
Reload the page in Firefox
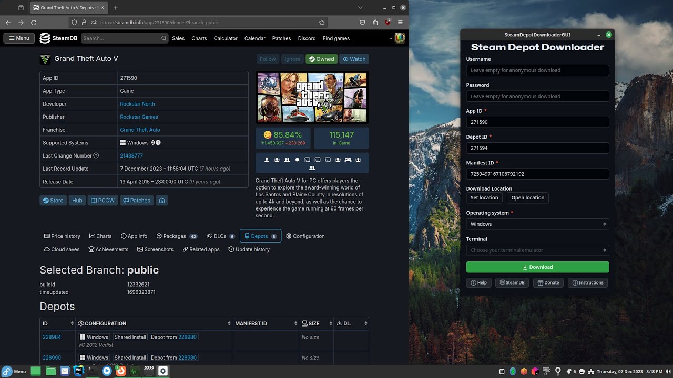34,23
